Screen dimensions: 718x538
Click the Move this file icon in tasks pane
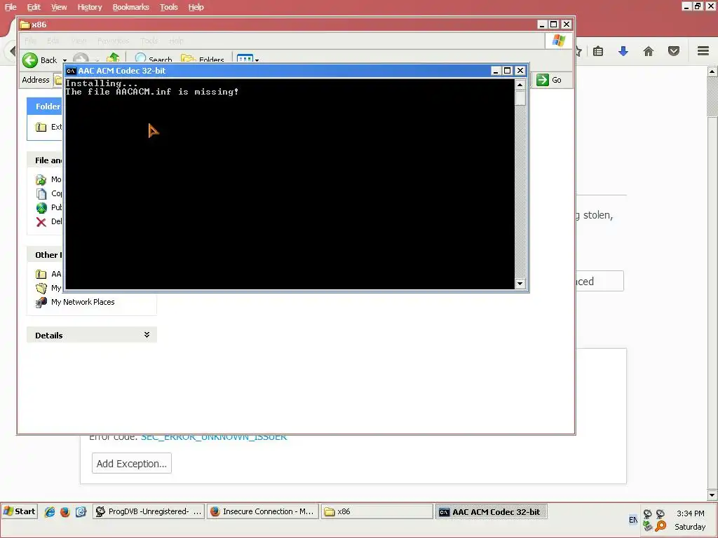click(41, 179)
